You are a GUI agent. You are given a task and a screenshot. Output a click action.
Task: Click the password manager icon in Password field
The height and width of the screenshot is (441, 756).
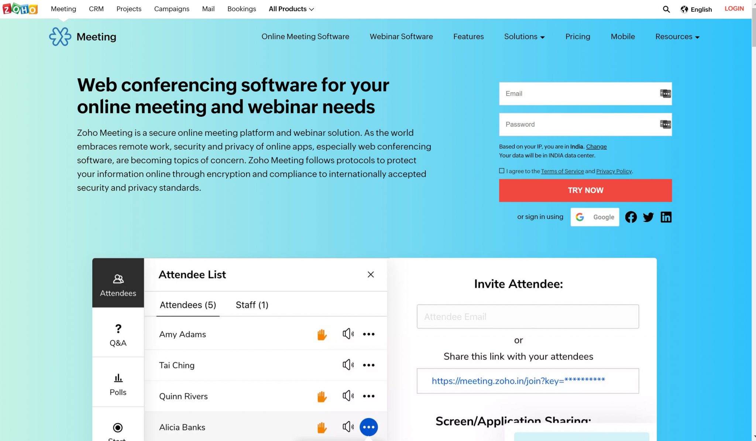665,124
